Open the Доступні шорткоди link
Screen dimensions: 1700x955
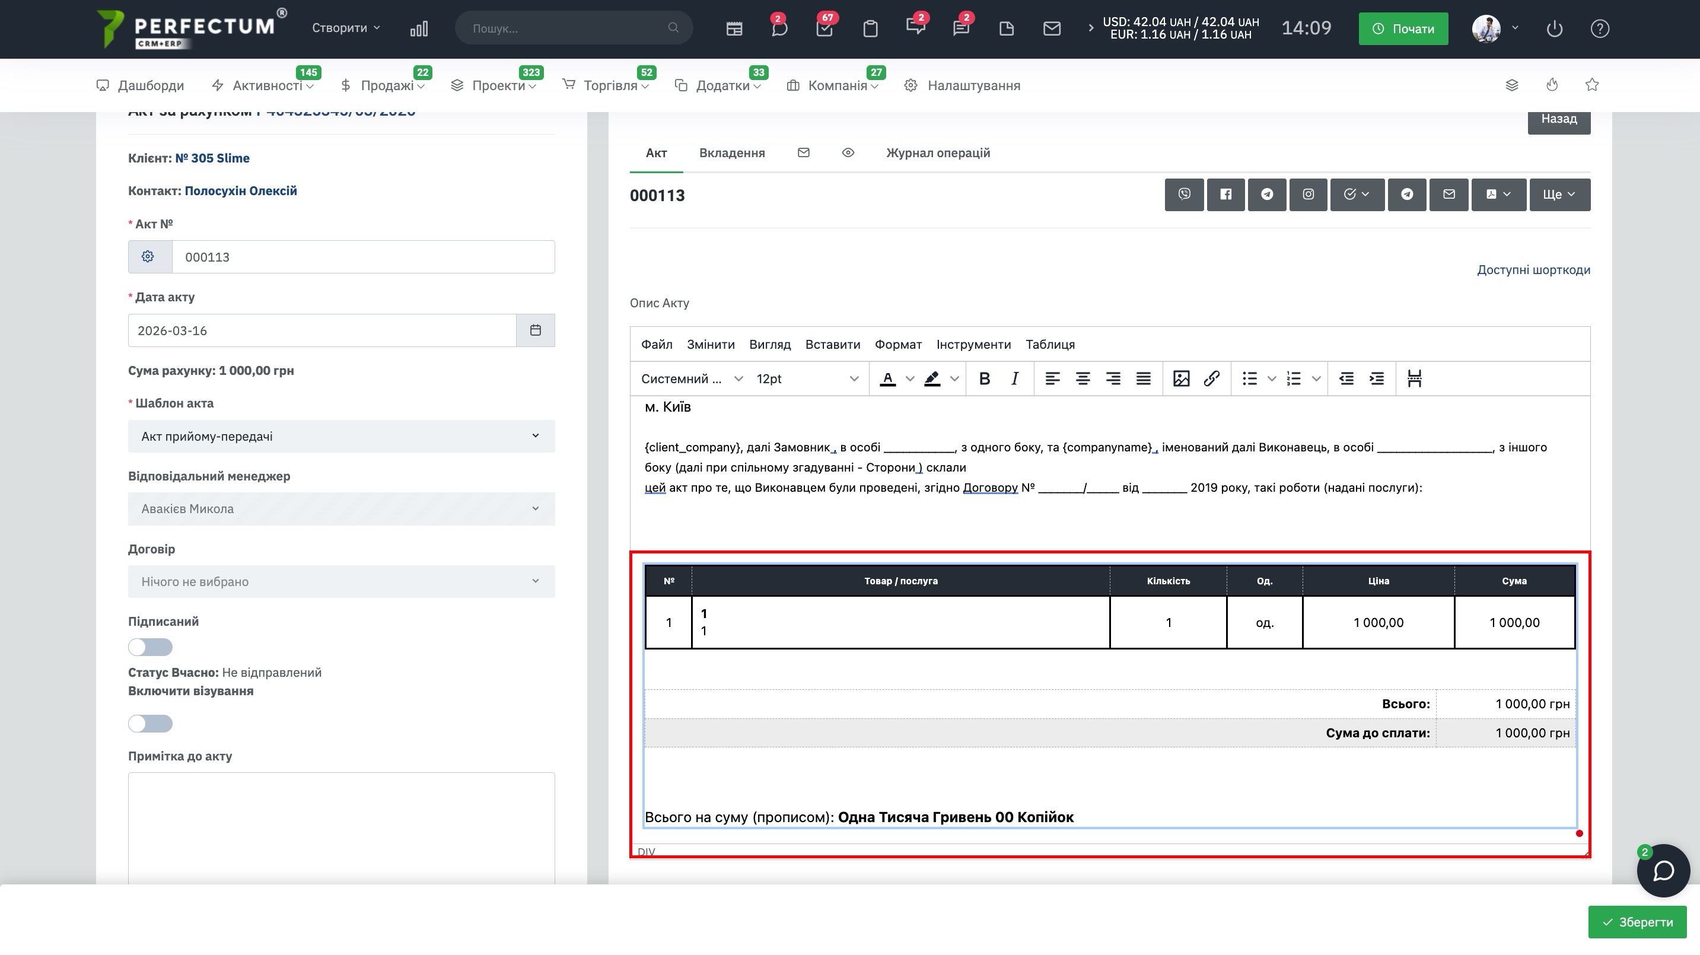(x=1533, y=270)
